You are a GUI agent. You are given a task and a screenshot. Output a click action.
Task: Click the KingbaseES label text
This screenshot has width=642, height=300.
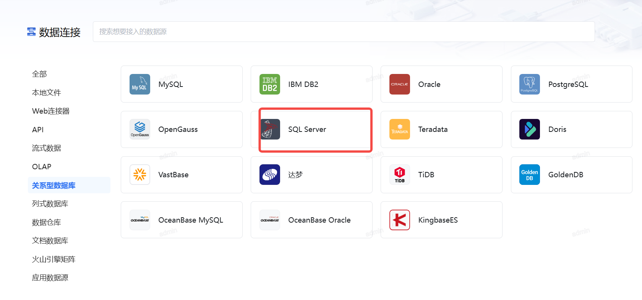[438, 220]
